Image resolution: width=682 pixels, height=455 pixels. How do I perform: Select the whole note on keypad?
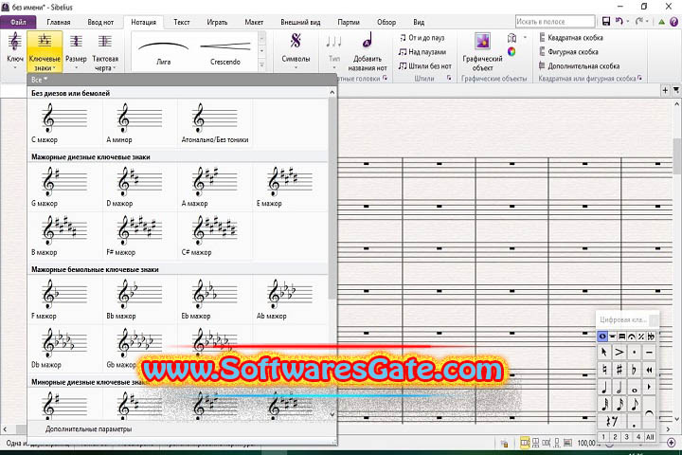pos(635,388)
